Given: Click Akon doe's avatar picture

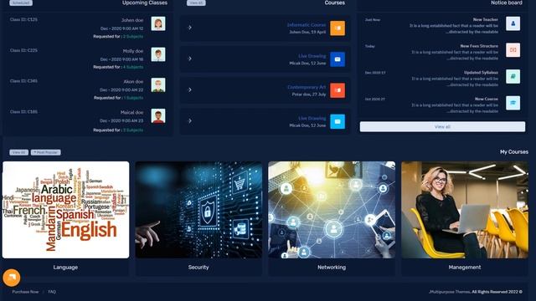Looking at the screenshot, I should (158, 85).
